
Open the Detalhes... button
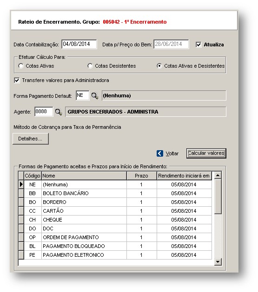tap(31, 139)
